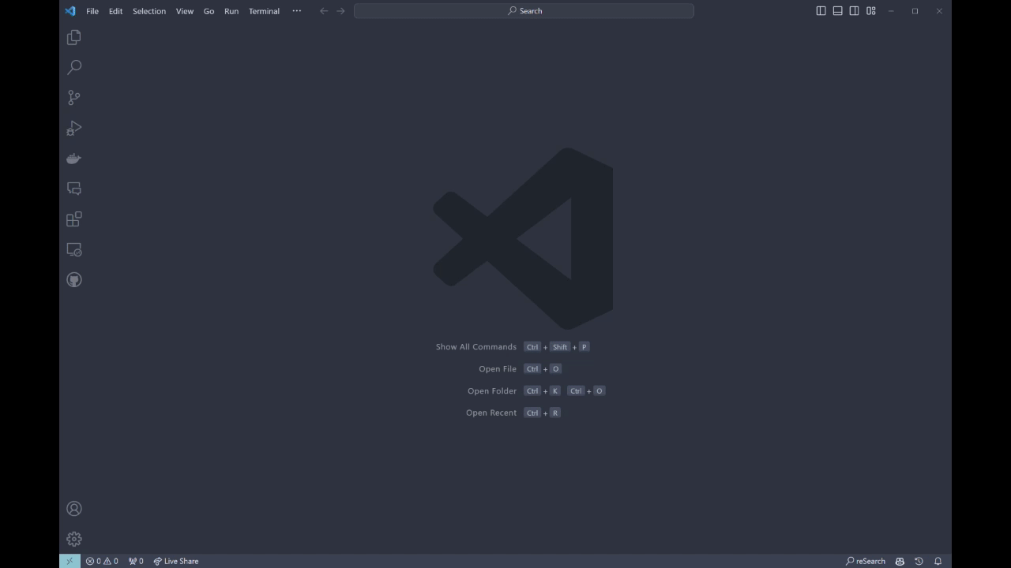Click the history clock icon in status bar

[x=919, y=561]
